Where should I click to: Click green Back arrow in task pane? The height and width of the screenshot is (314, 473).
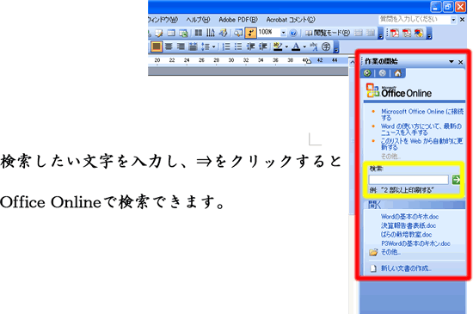[x=367, y=73]
